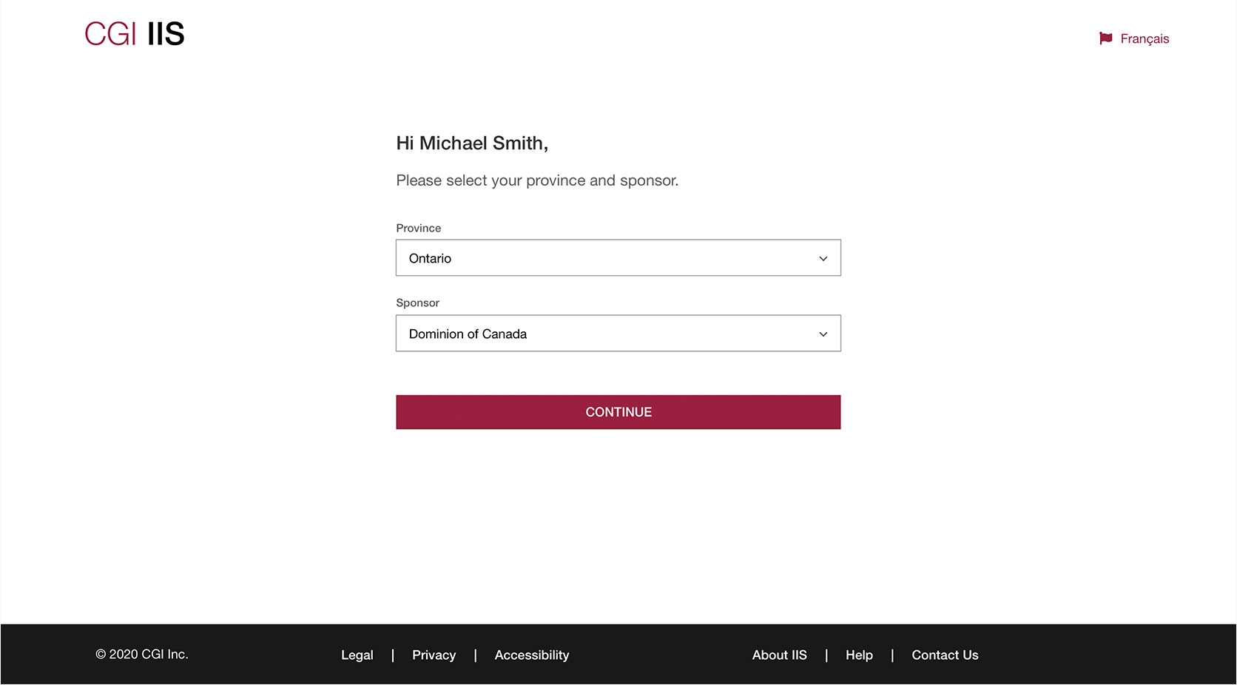Open the Legal footer link
The height and width of the screenshot is (685, 1237).
[x=357, y=655]
